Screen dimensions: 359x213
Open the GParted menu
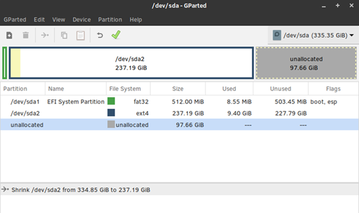tap(15, 19)
